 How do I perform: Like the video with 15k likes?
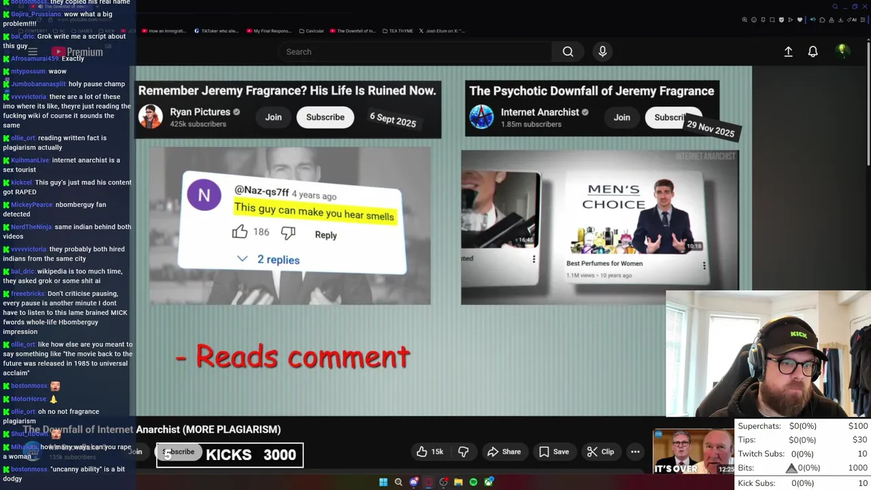click(x=430, y=452)
